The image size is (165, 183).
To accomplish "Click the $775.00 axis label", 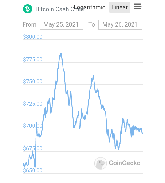I will point(33,60).
